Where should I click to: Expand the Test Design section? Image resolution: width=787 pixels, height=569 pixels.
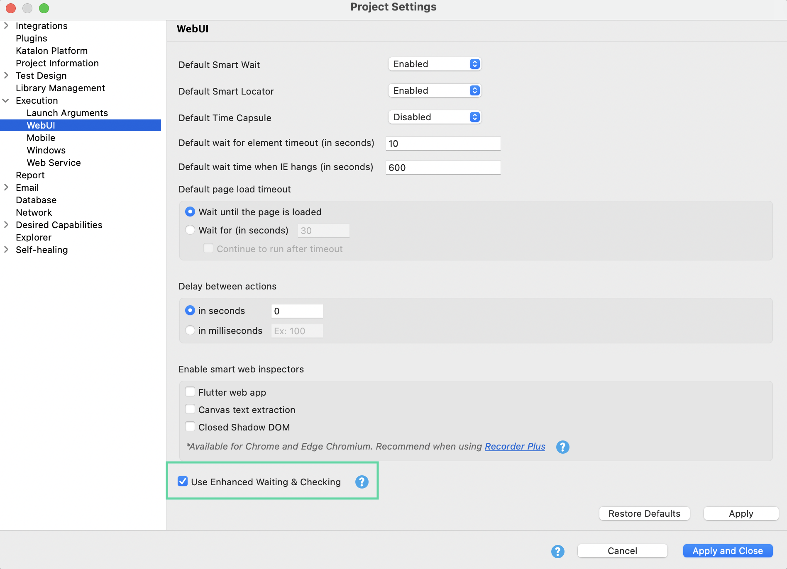tap(6, 75)
